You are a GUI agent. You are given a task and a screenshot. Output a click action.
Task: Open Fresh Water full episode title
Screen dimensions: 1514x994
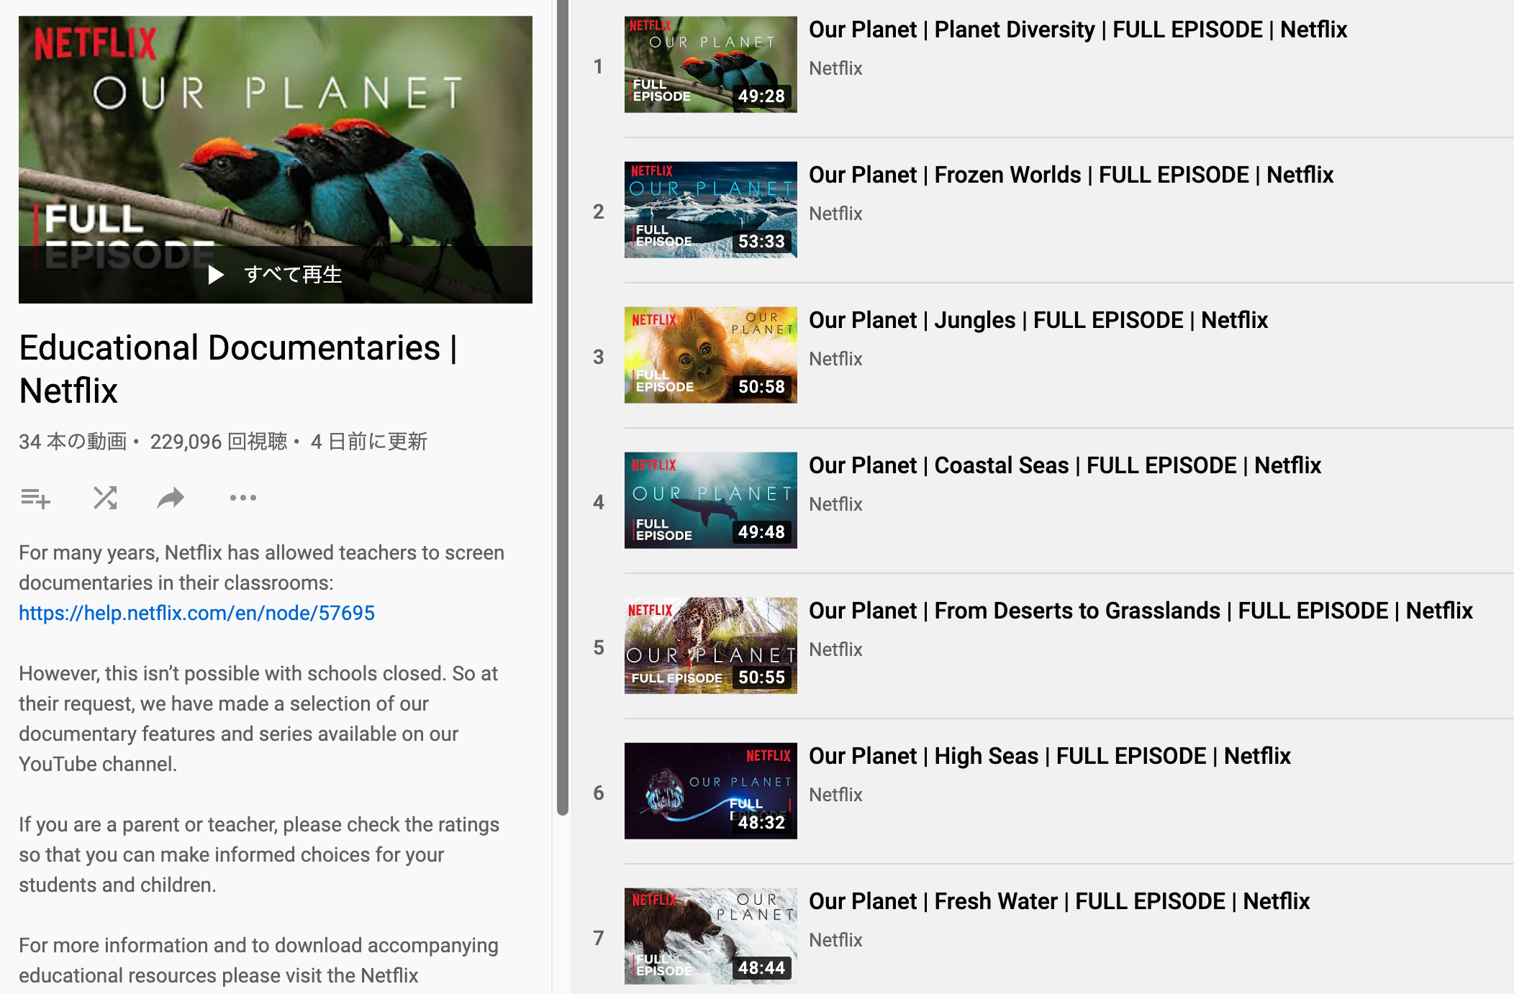1059,901
